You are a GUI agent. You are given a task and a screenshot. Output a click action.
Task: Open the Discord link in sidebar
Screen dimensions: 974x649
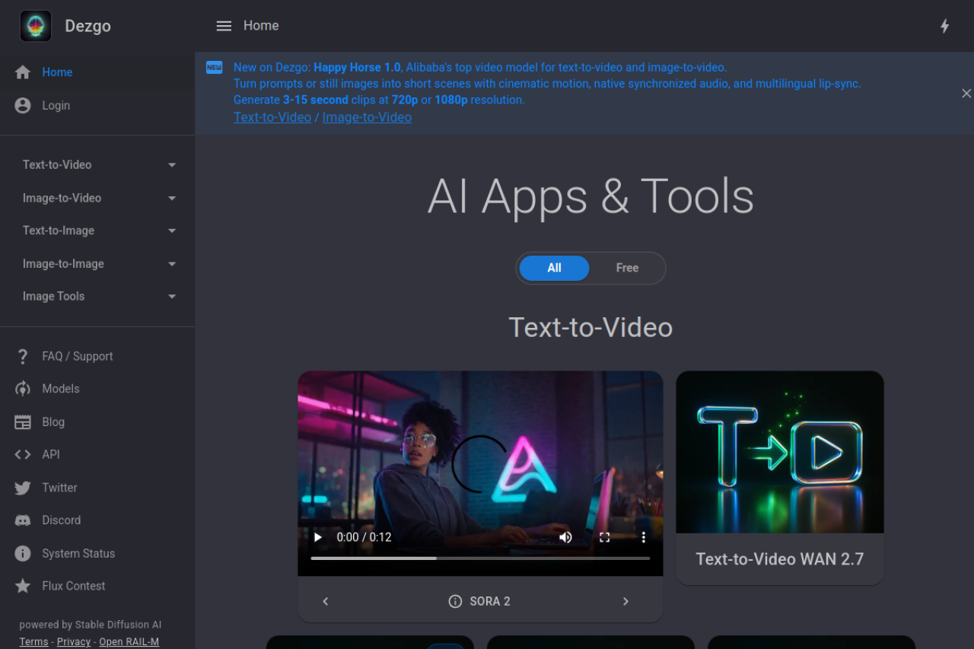click(97, 520)
